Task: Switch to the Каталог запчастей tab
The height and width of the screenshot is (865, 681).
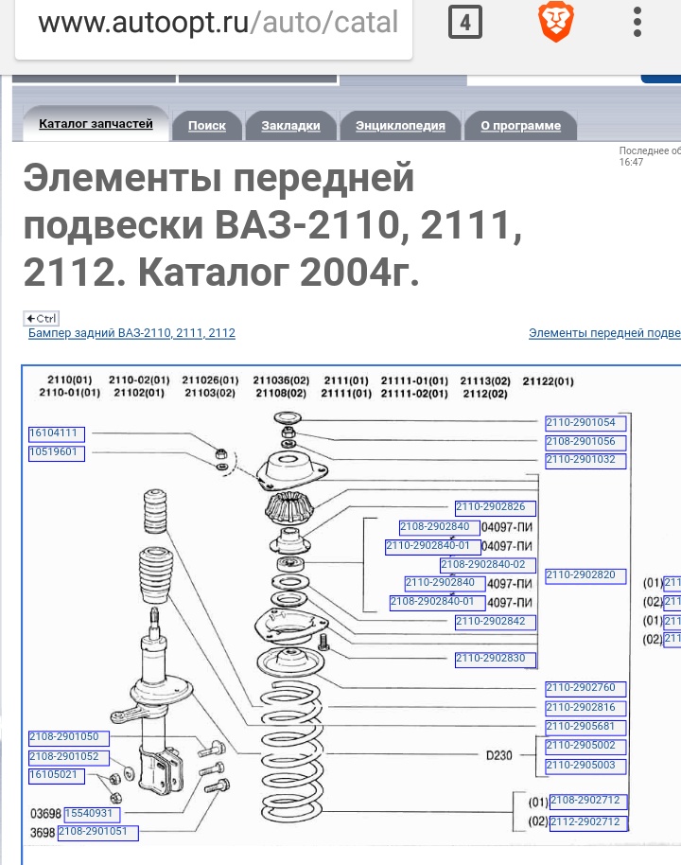Action: (x=96, y=124)
